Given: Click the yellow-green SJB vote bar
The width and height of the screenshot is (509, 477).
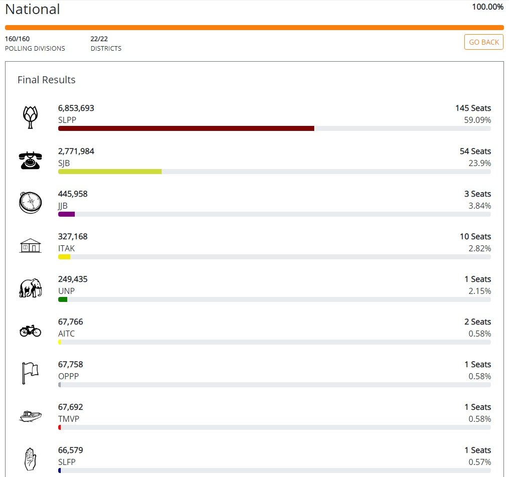Looking at the screenshot, I should [109, 172].
